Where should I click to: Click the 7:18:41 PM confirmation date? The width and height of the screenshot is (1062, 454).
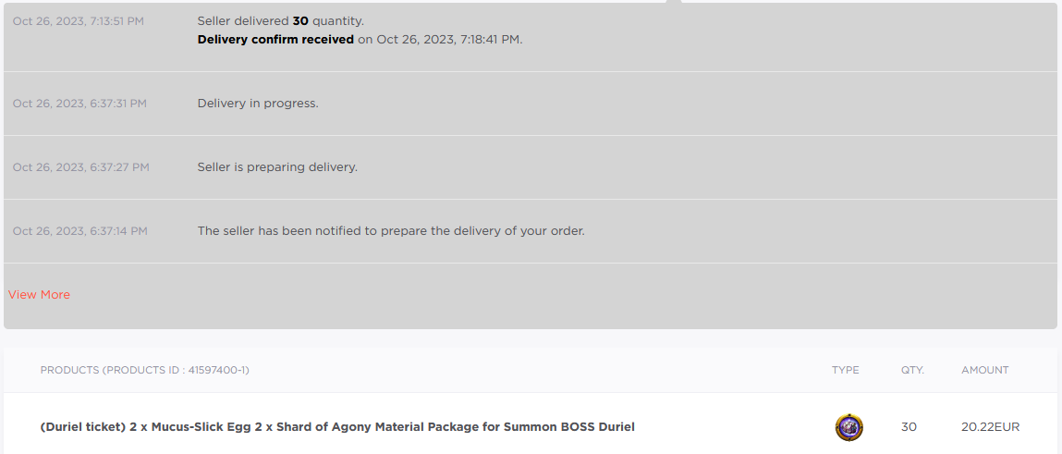(x=449, y=40)
